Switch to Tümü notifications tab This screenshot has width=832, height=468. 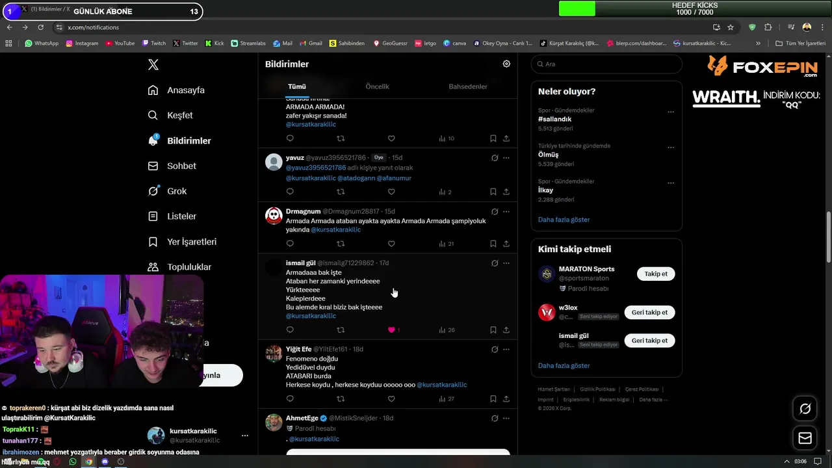click(x=297, y=86)
